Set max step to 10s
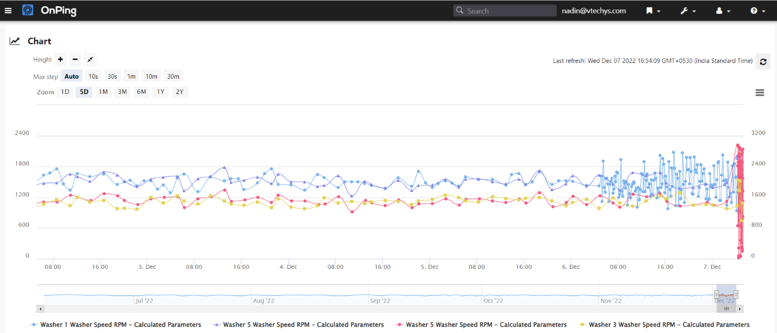The image size is (777, 333). [x=93, y=76]
